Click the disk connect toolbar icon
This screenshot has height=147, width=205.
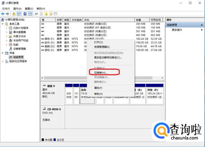pos(36,14)
